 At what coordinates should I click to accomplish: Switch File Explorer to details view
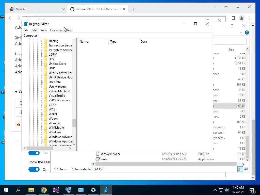coord(240,169)
